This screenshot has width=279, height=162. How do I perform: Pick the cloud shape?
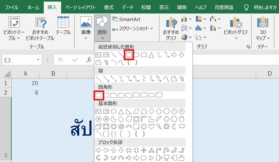coord(182,127)
